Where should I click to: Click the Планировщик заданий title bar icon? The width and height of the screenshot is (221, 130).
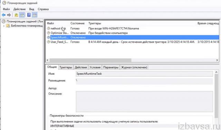4,3
